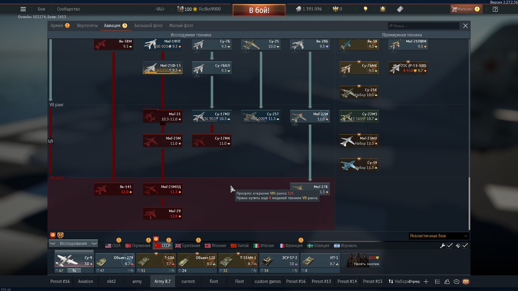The width and height of the screenshot is (518, 291).
Task: Select the Германия nation
Action: coord(138,245)
